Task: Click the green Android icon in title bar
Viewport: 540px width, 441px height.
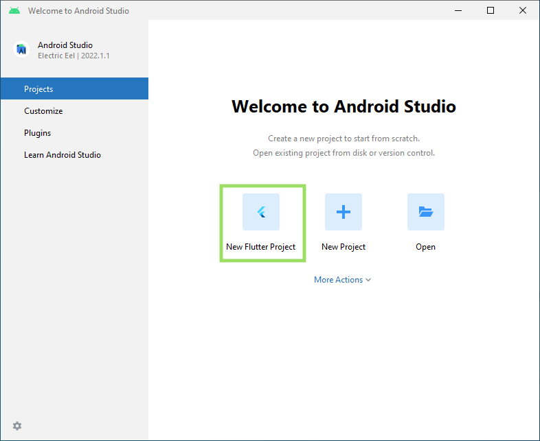Action: pos(14,11)
